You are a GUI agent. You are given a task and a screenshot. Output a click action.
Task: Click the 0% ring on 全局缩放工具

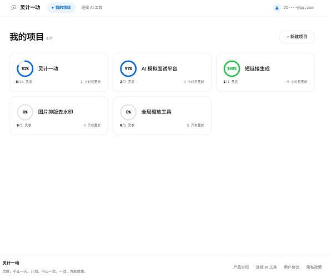coord(128,112)
